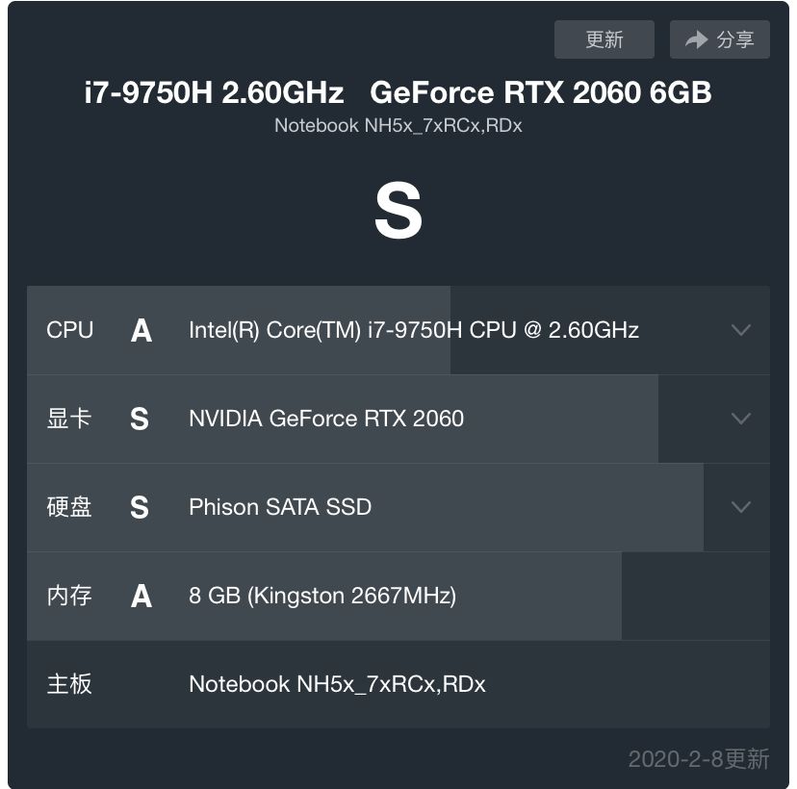Expand the CPU row chevron

[740, 330]
